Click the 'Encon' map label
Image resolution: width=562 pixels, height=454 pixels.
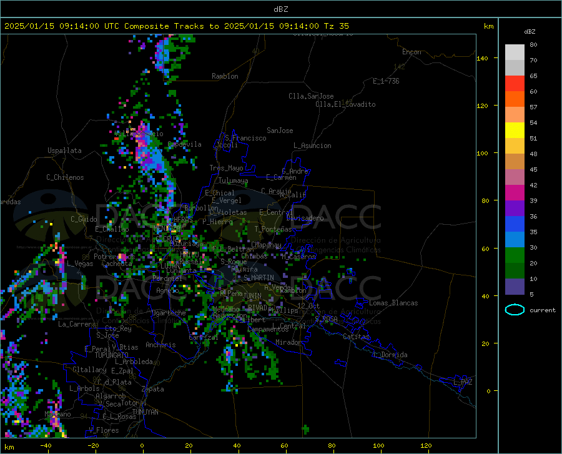point(412,52)
